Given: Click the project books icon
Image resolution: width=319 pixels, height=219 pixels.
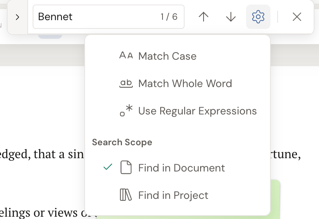Looking at the screenshot, I should [126, 195].
